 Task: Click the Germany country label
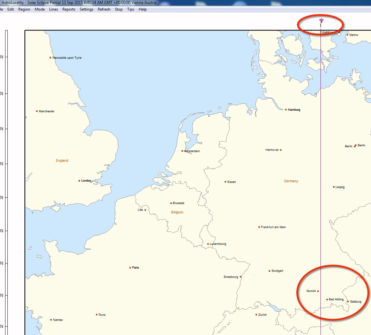291,181
